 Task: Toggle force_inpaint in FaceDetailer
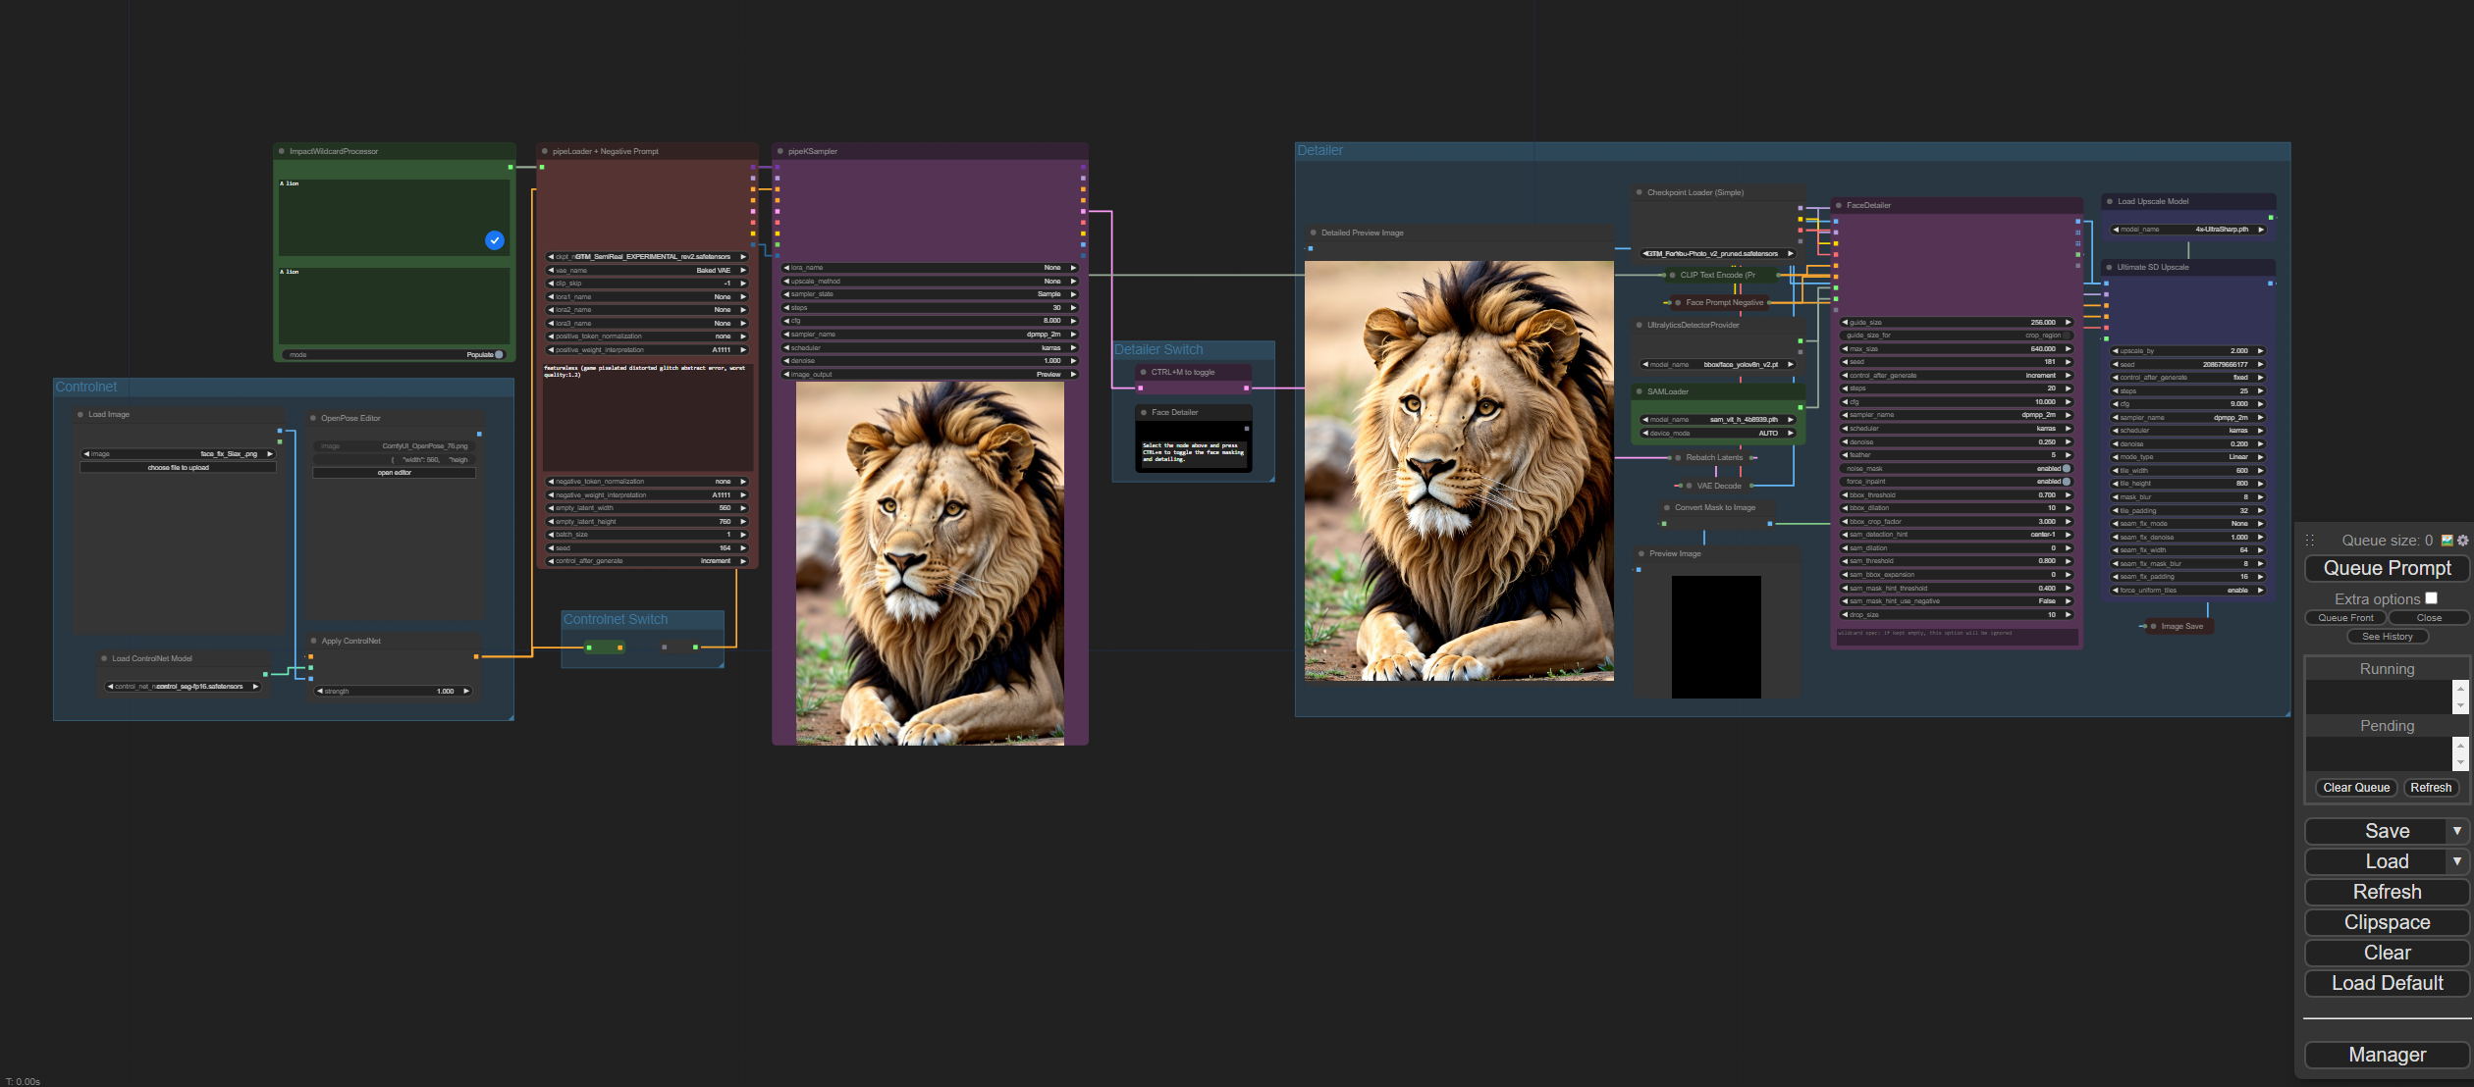coord(2066,482)
